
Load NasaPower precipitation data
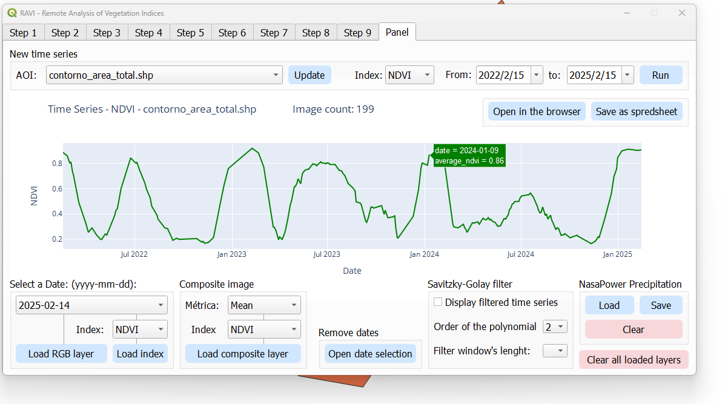click(609, 305)
